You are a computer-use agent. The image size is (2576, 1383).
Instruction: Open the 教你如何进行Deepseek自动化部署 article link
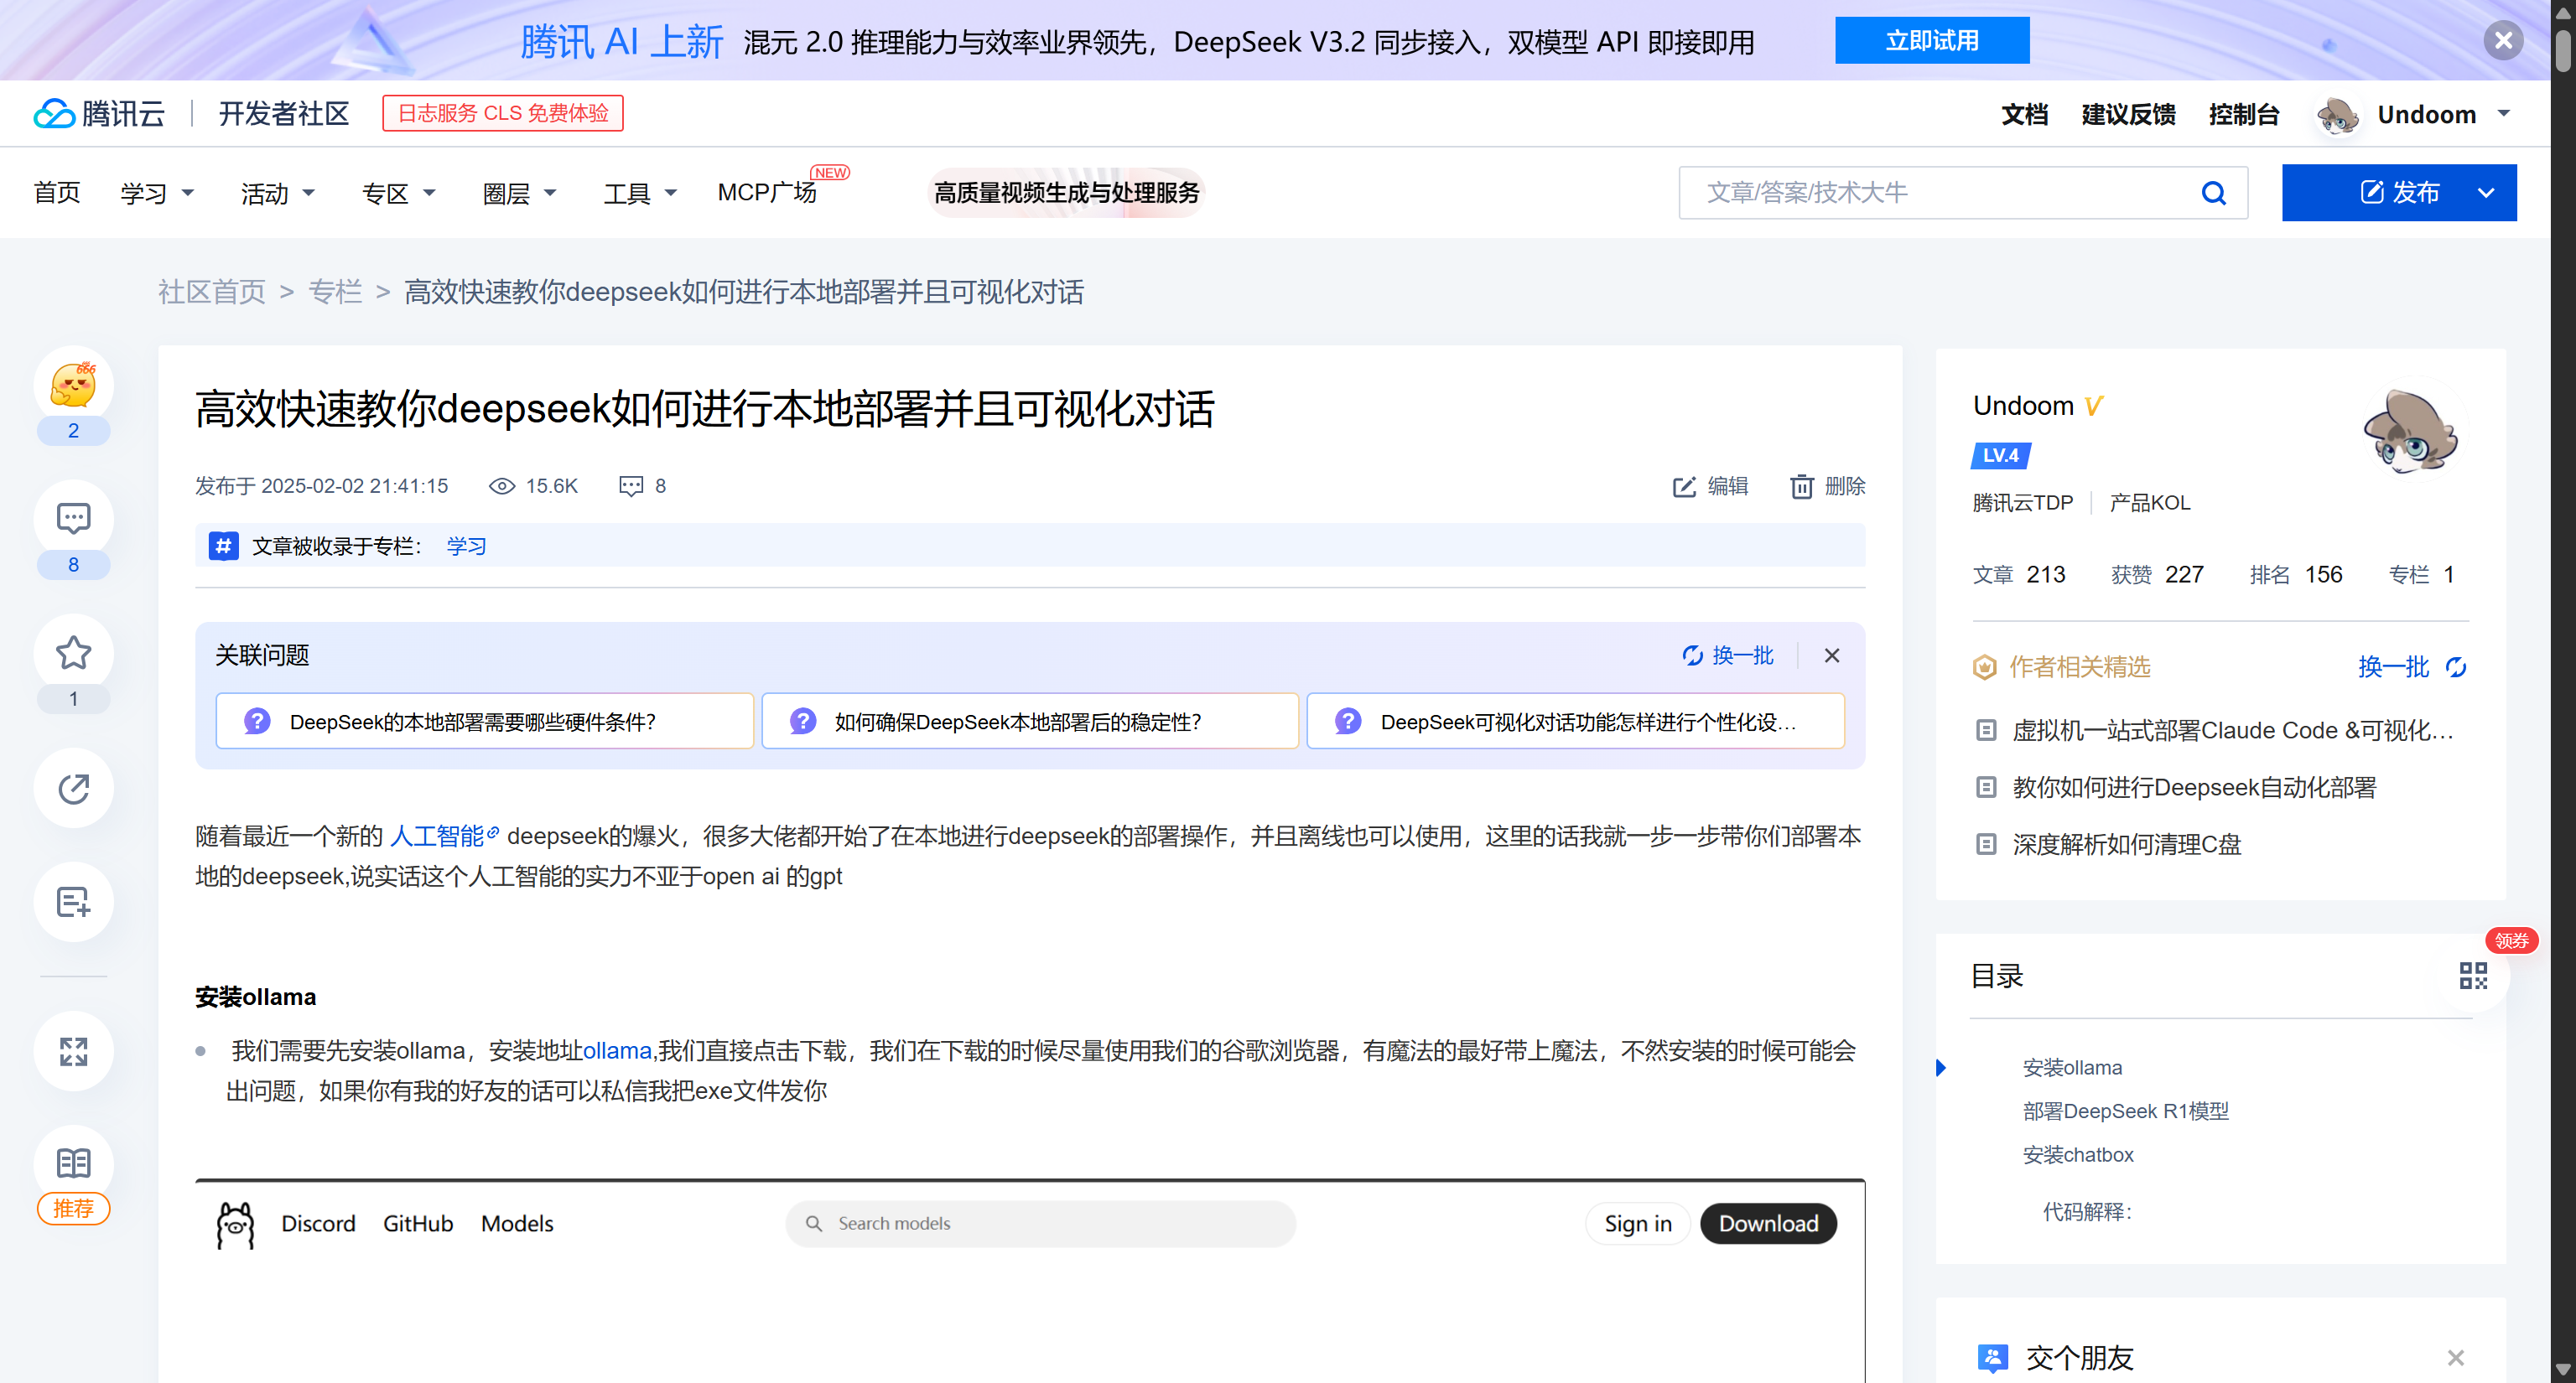2194,787
